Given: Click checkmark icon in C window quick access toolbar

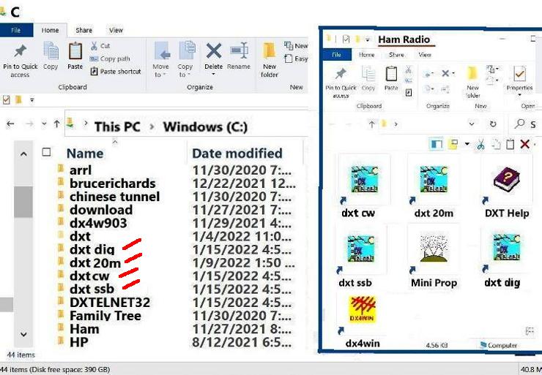Looking at the screenshot, I should click(x=6, y=100).
